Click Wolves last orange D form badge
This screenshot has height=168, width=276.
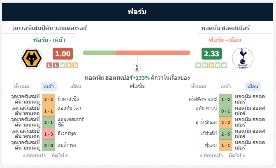[75, 65]
